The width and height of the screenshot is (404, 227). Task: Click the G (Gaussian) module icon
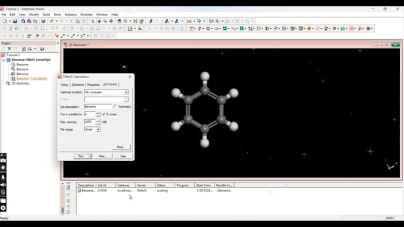tap(267, 28)
